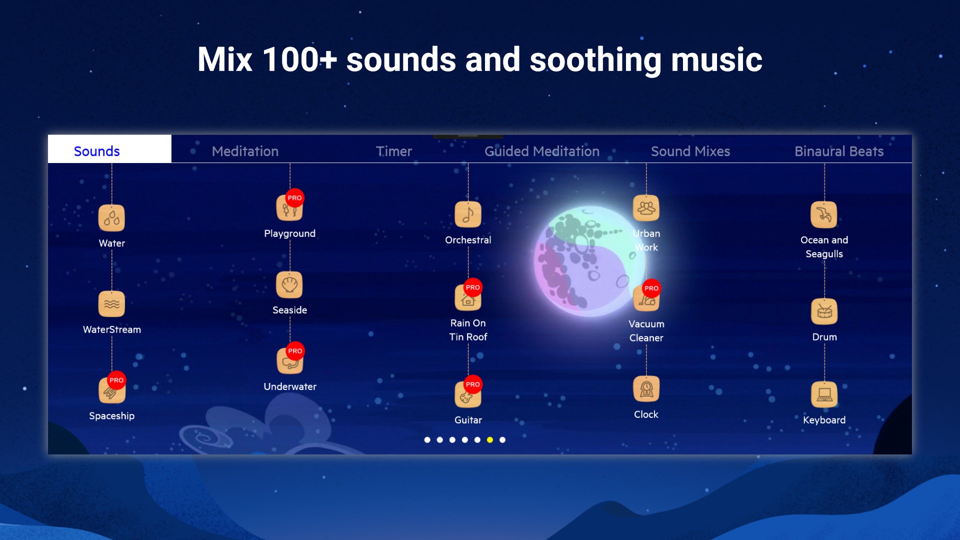Toggle the Water sound icon
The height and width of the screenshot is (540, 960).
[x=111, y=218]
